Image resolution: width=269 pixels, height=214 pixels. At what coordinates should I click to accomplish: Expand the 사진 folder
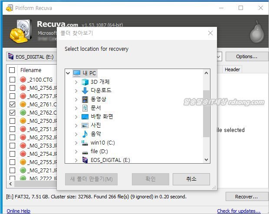(x=76, y=125)
